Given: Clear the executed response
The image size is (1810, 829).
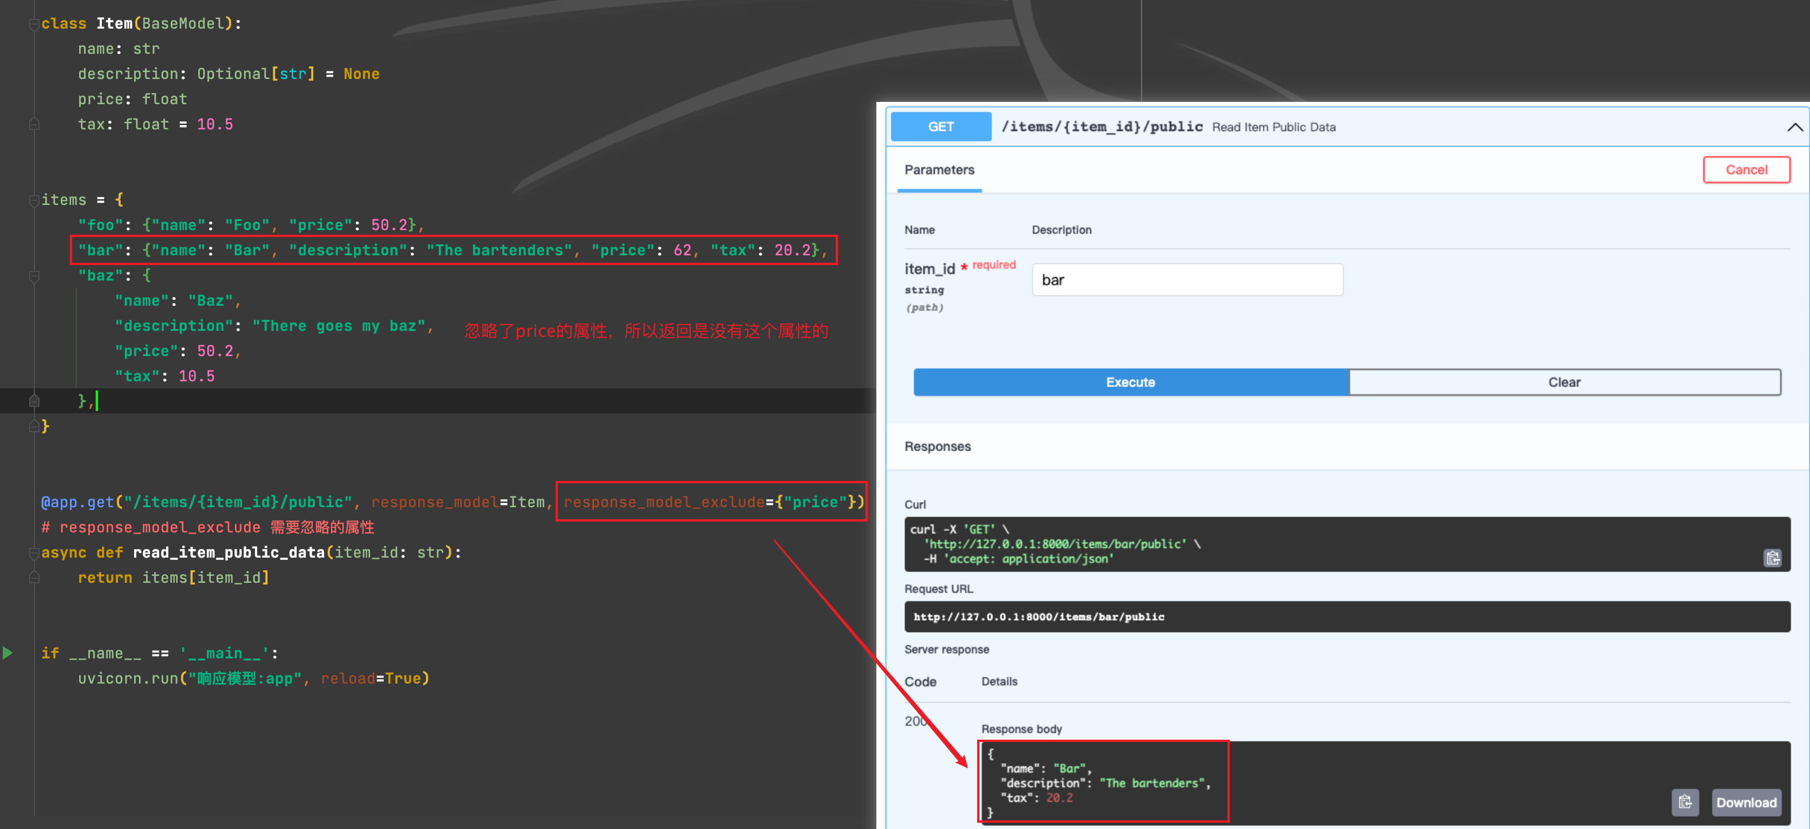Looking at the screenshot, I should [1564, 382].
